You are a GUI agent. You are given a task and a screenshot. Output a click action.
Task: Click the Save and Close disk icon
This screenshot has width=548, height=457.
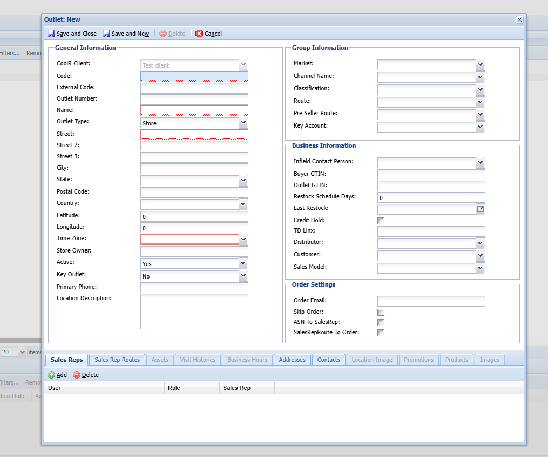[x=51, y=34]
